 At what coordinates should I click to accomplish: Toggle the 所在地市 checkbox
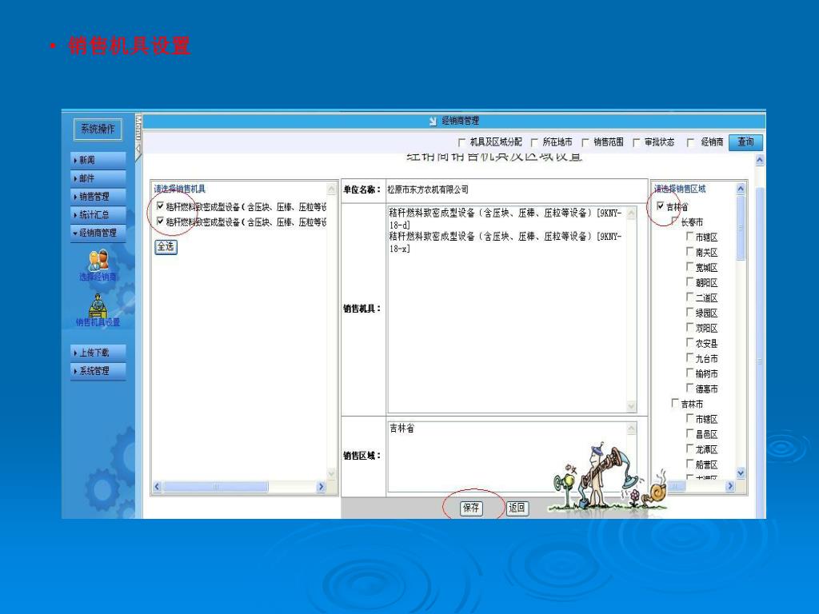pos(534,142)
